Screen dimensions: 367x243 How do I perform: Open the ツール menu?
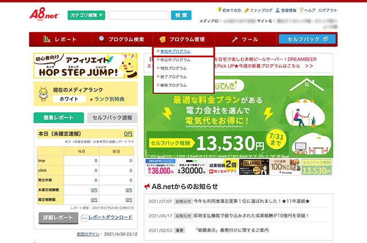click(245, 40)
